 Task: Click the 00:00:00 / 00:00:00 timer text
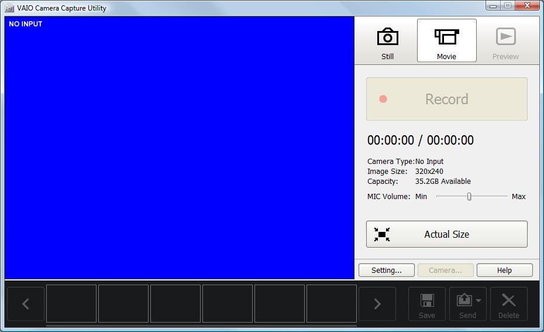pyautogui.click(x=421, y=141)
